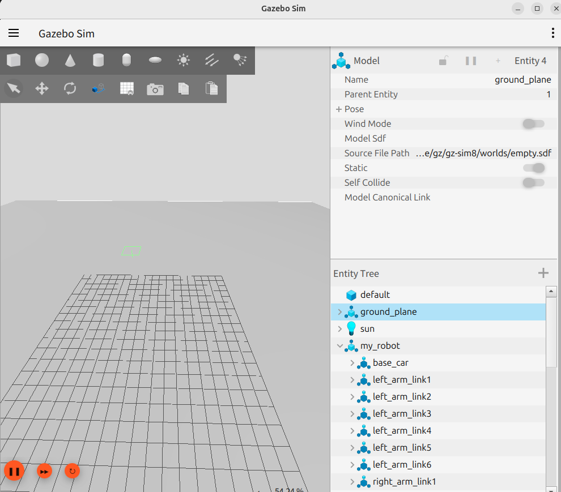561x492 pixels.
Task: Click the paste entity icon
Action: point(211,88)
